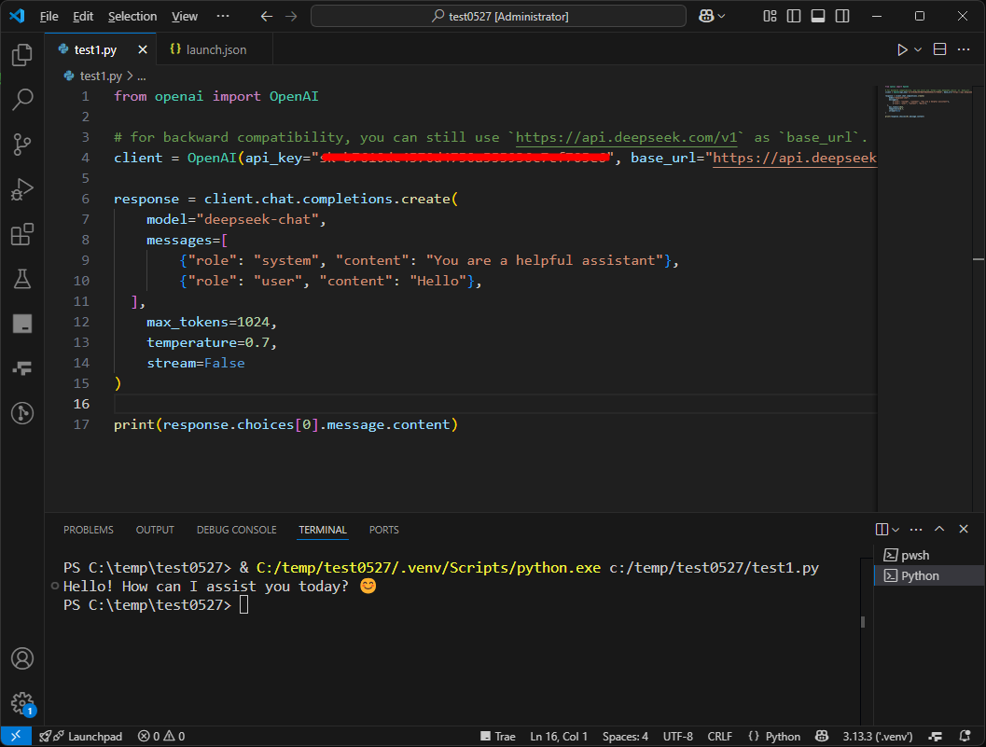
Task: Open the Edit menu
Action: pyautogui.click(x=83, y=17)
